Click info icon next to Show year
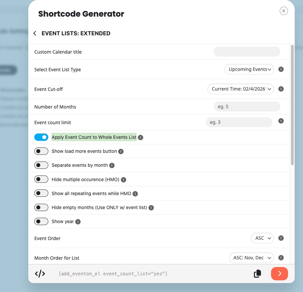This screenshot has width=303, height=292. coord(78,222)
